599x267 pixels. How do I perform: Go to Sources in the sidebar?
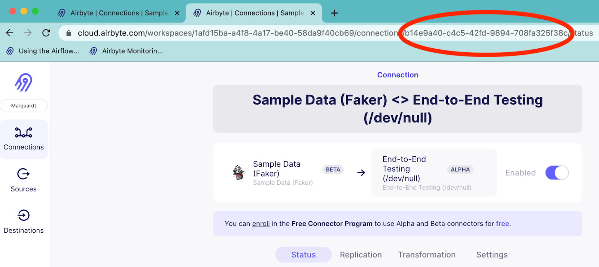tap(24, 180)
